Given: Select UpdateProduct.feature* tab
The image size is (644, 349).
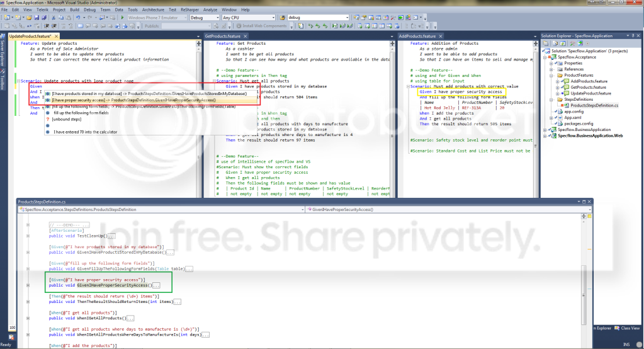Looking at the screenshot, I should pos(30,36).
